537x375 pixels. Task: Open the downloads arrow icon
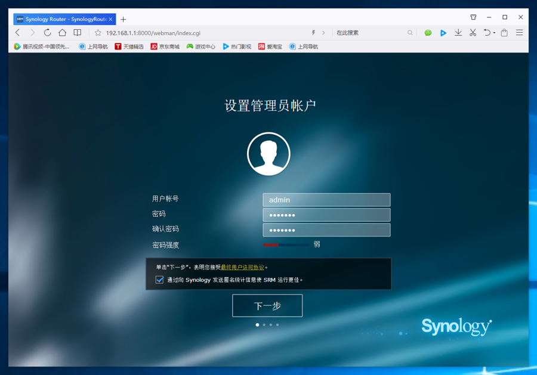458,33
